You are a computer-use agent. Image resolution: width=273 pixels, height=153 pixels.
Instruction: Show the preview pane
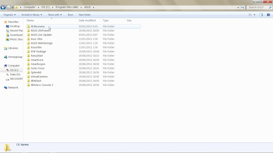(261, 15)
